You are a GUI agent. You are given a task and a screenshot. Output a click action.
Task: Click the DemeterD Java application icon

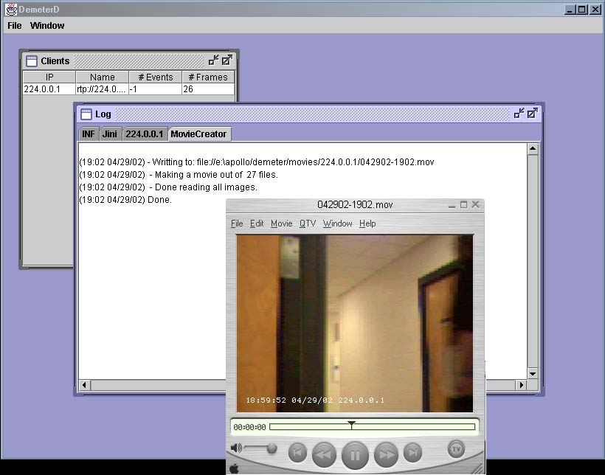11,9
